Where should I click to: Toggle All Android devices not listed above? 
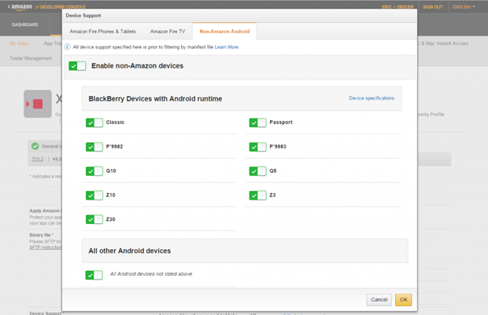tap(94, 275)
